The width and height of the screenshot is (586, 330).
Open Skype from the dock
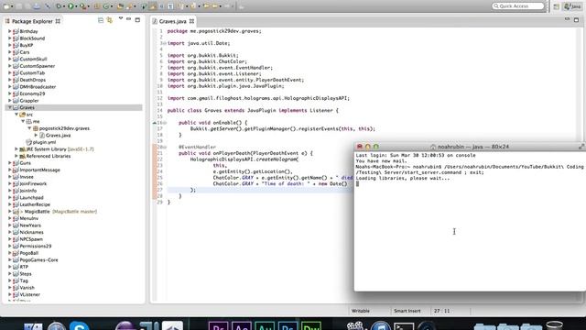pyautogui.click(x=79, y=325)
